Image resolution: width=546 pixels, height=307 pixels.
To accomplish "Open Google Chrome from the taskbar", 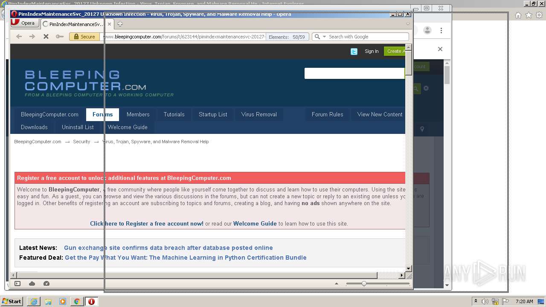I will point(77,301).
